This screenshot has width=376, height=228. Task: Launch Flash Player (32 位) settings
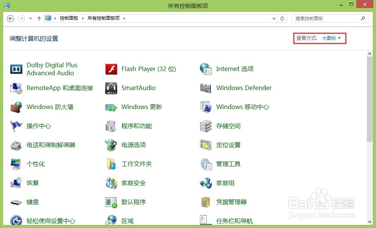149,69
